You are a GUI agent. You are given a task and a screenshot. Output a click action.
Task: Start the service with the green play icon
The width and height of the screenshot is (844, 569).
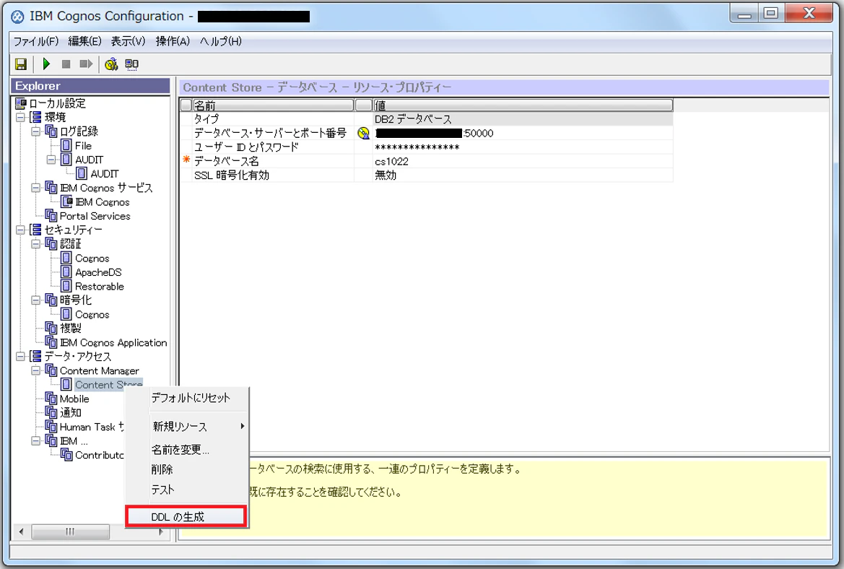46,64
